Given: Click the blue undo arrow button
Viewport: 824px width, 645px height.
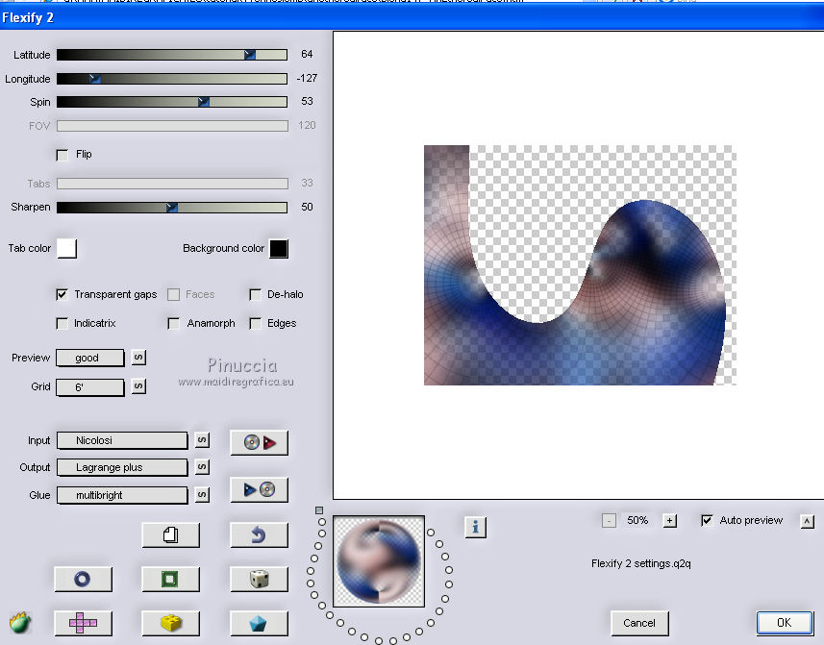Looking at the screenshot, I should (259, 534).
